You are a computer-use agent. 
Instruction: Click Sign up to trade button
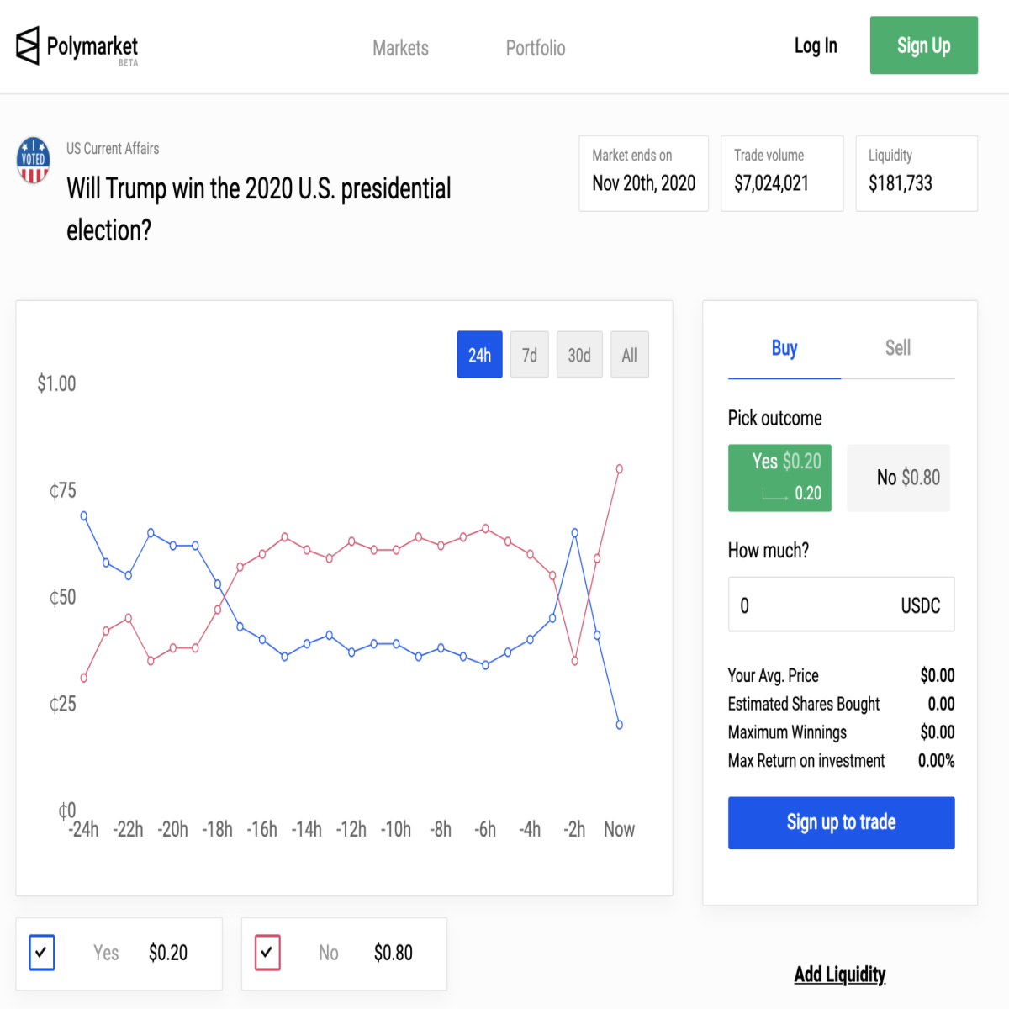click(842, 822)
